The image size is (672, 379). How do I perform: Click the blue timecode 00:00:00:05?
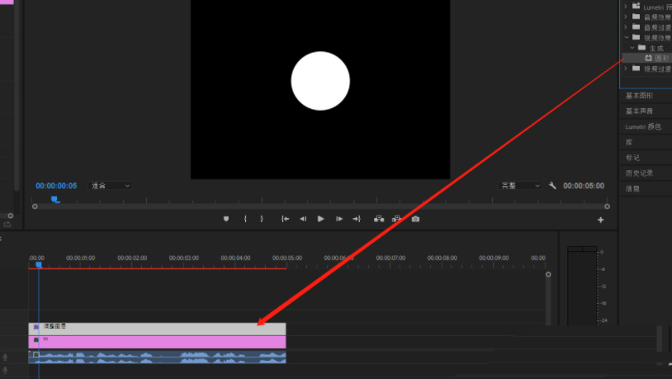pos(56,186)
